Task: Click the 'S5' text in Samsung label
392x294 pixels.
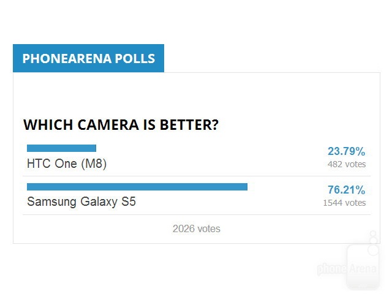Action: tap(128, 202)
